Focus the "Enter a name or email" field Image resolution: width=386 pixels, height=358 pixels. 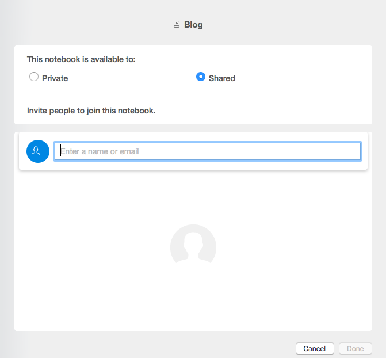208,151
